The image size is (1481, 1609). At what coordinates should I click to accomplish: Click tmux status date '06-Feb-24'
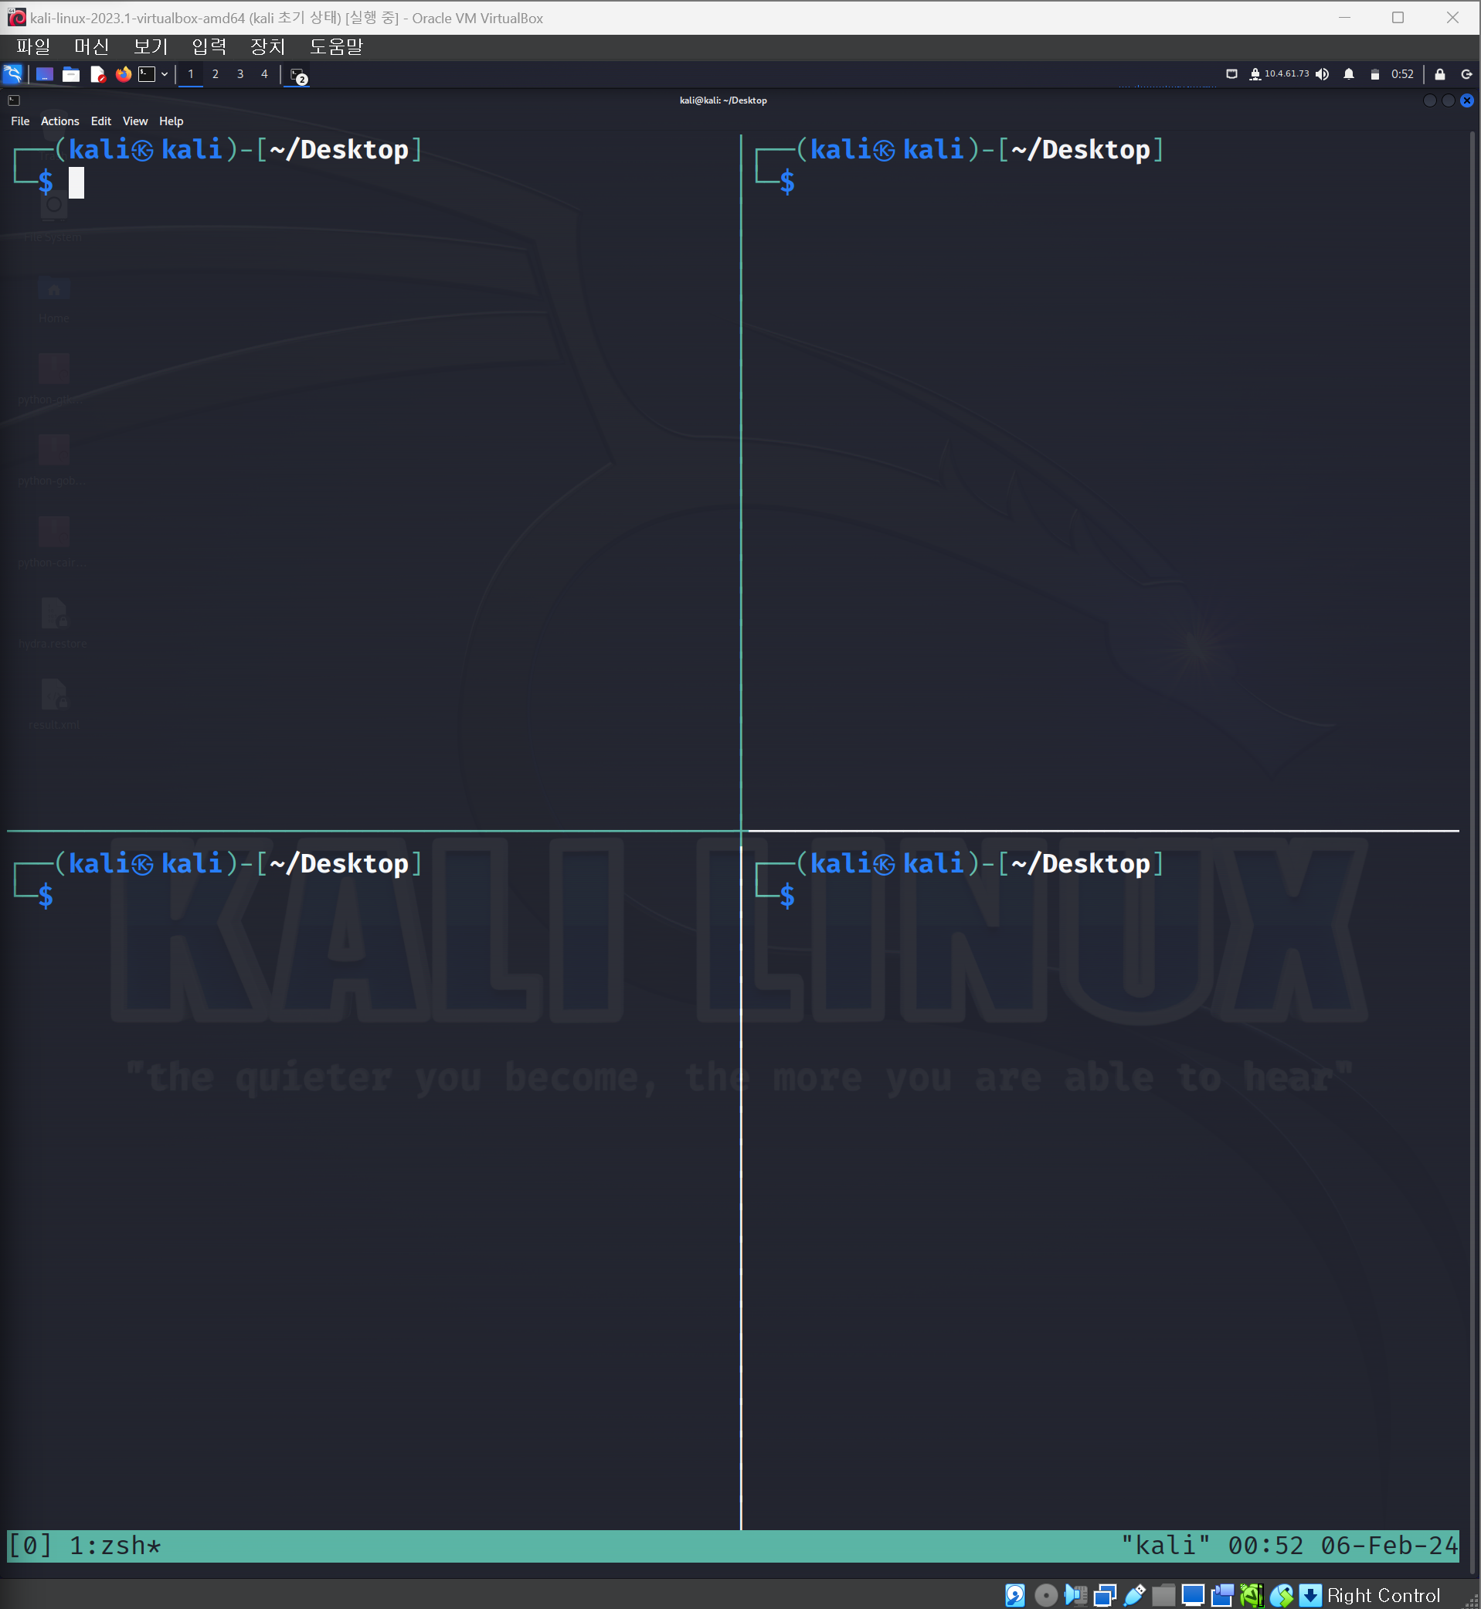click(1389, 1545)
